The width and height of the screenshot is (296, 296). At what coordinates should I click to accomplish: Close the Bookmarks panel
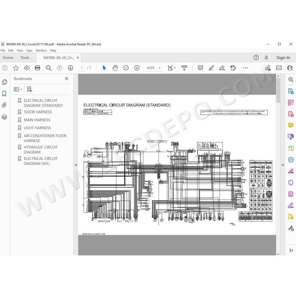point(66,79)
